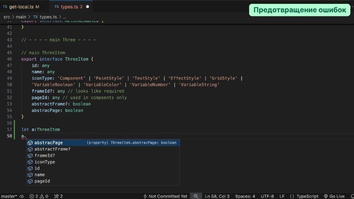Start the Go Live server

coord(334,196)
